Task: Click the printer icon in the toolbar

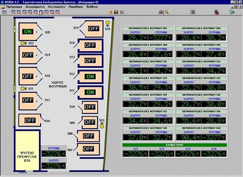Action: (x=161, y=12)
